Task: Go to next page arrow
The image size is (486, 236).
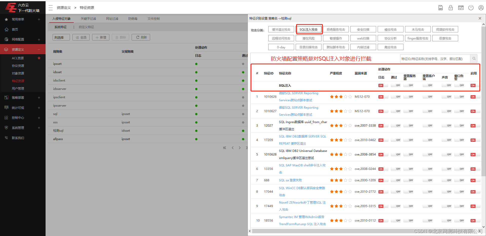Action: (240, 148)
